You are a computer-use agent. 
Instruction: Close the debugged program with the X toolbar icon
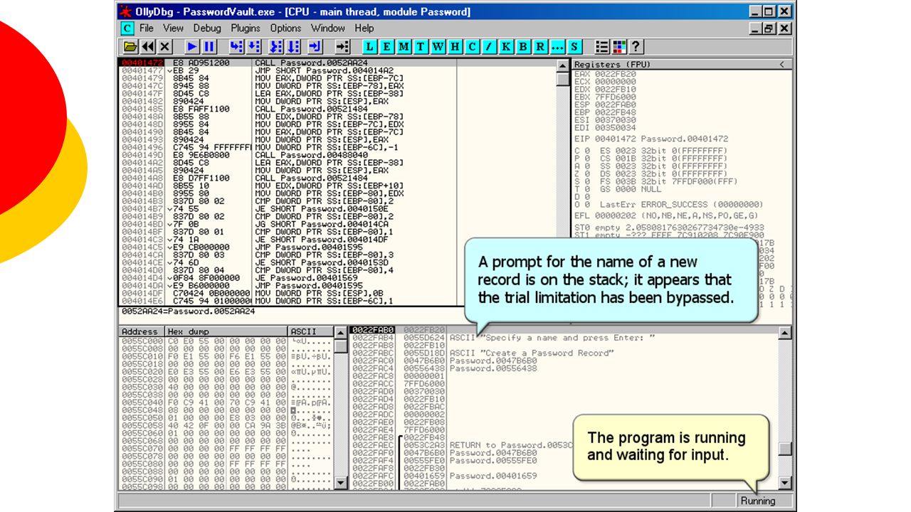click(x=165, y=47)
